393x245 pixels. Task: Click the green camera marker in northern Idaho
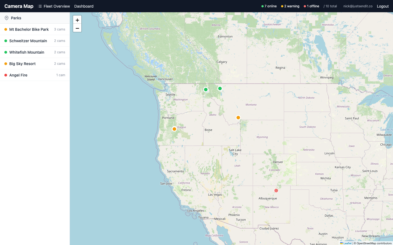206,89
